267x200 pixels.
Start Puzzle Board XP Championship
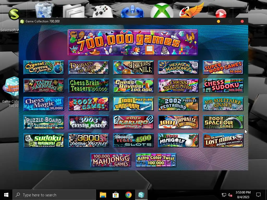click(44, 122)
